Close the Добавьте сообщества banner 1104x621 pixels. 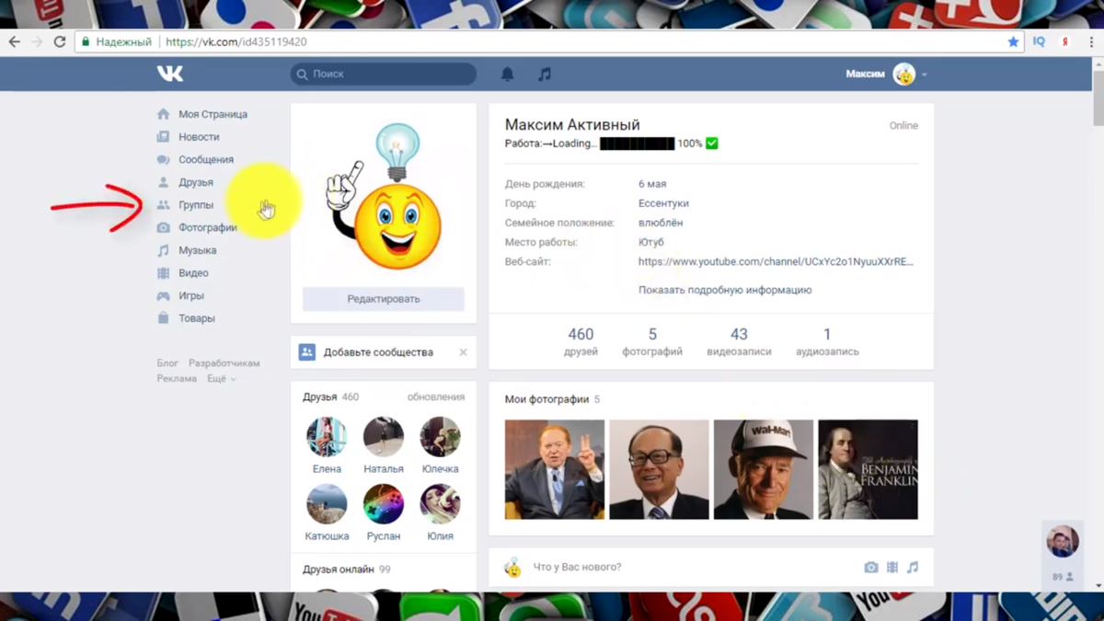point(463,352)
